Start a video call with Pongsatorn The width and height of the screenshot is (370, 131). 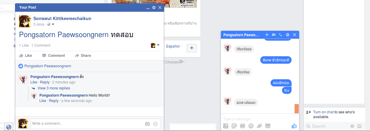[x=274, y=35]
